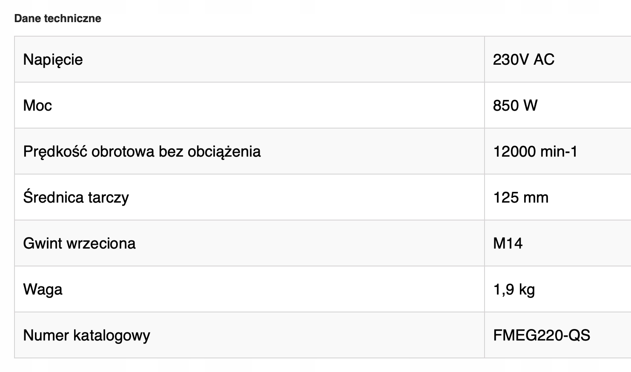
Task: Select the 'Moc' row label
Action: coord(37,105)
